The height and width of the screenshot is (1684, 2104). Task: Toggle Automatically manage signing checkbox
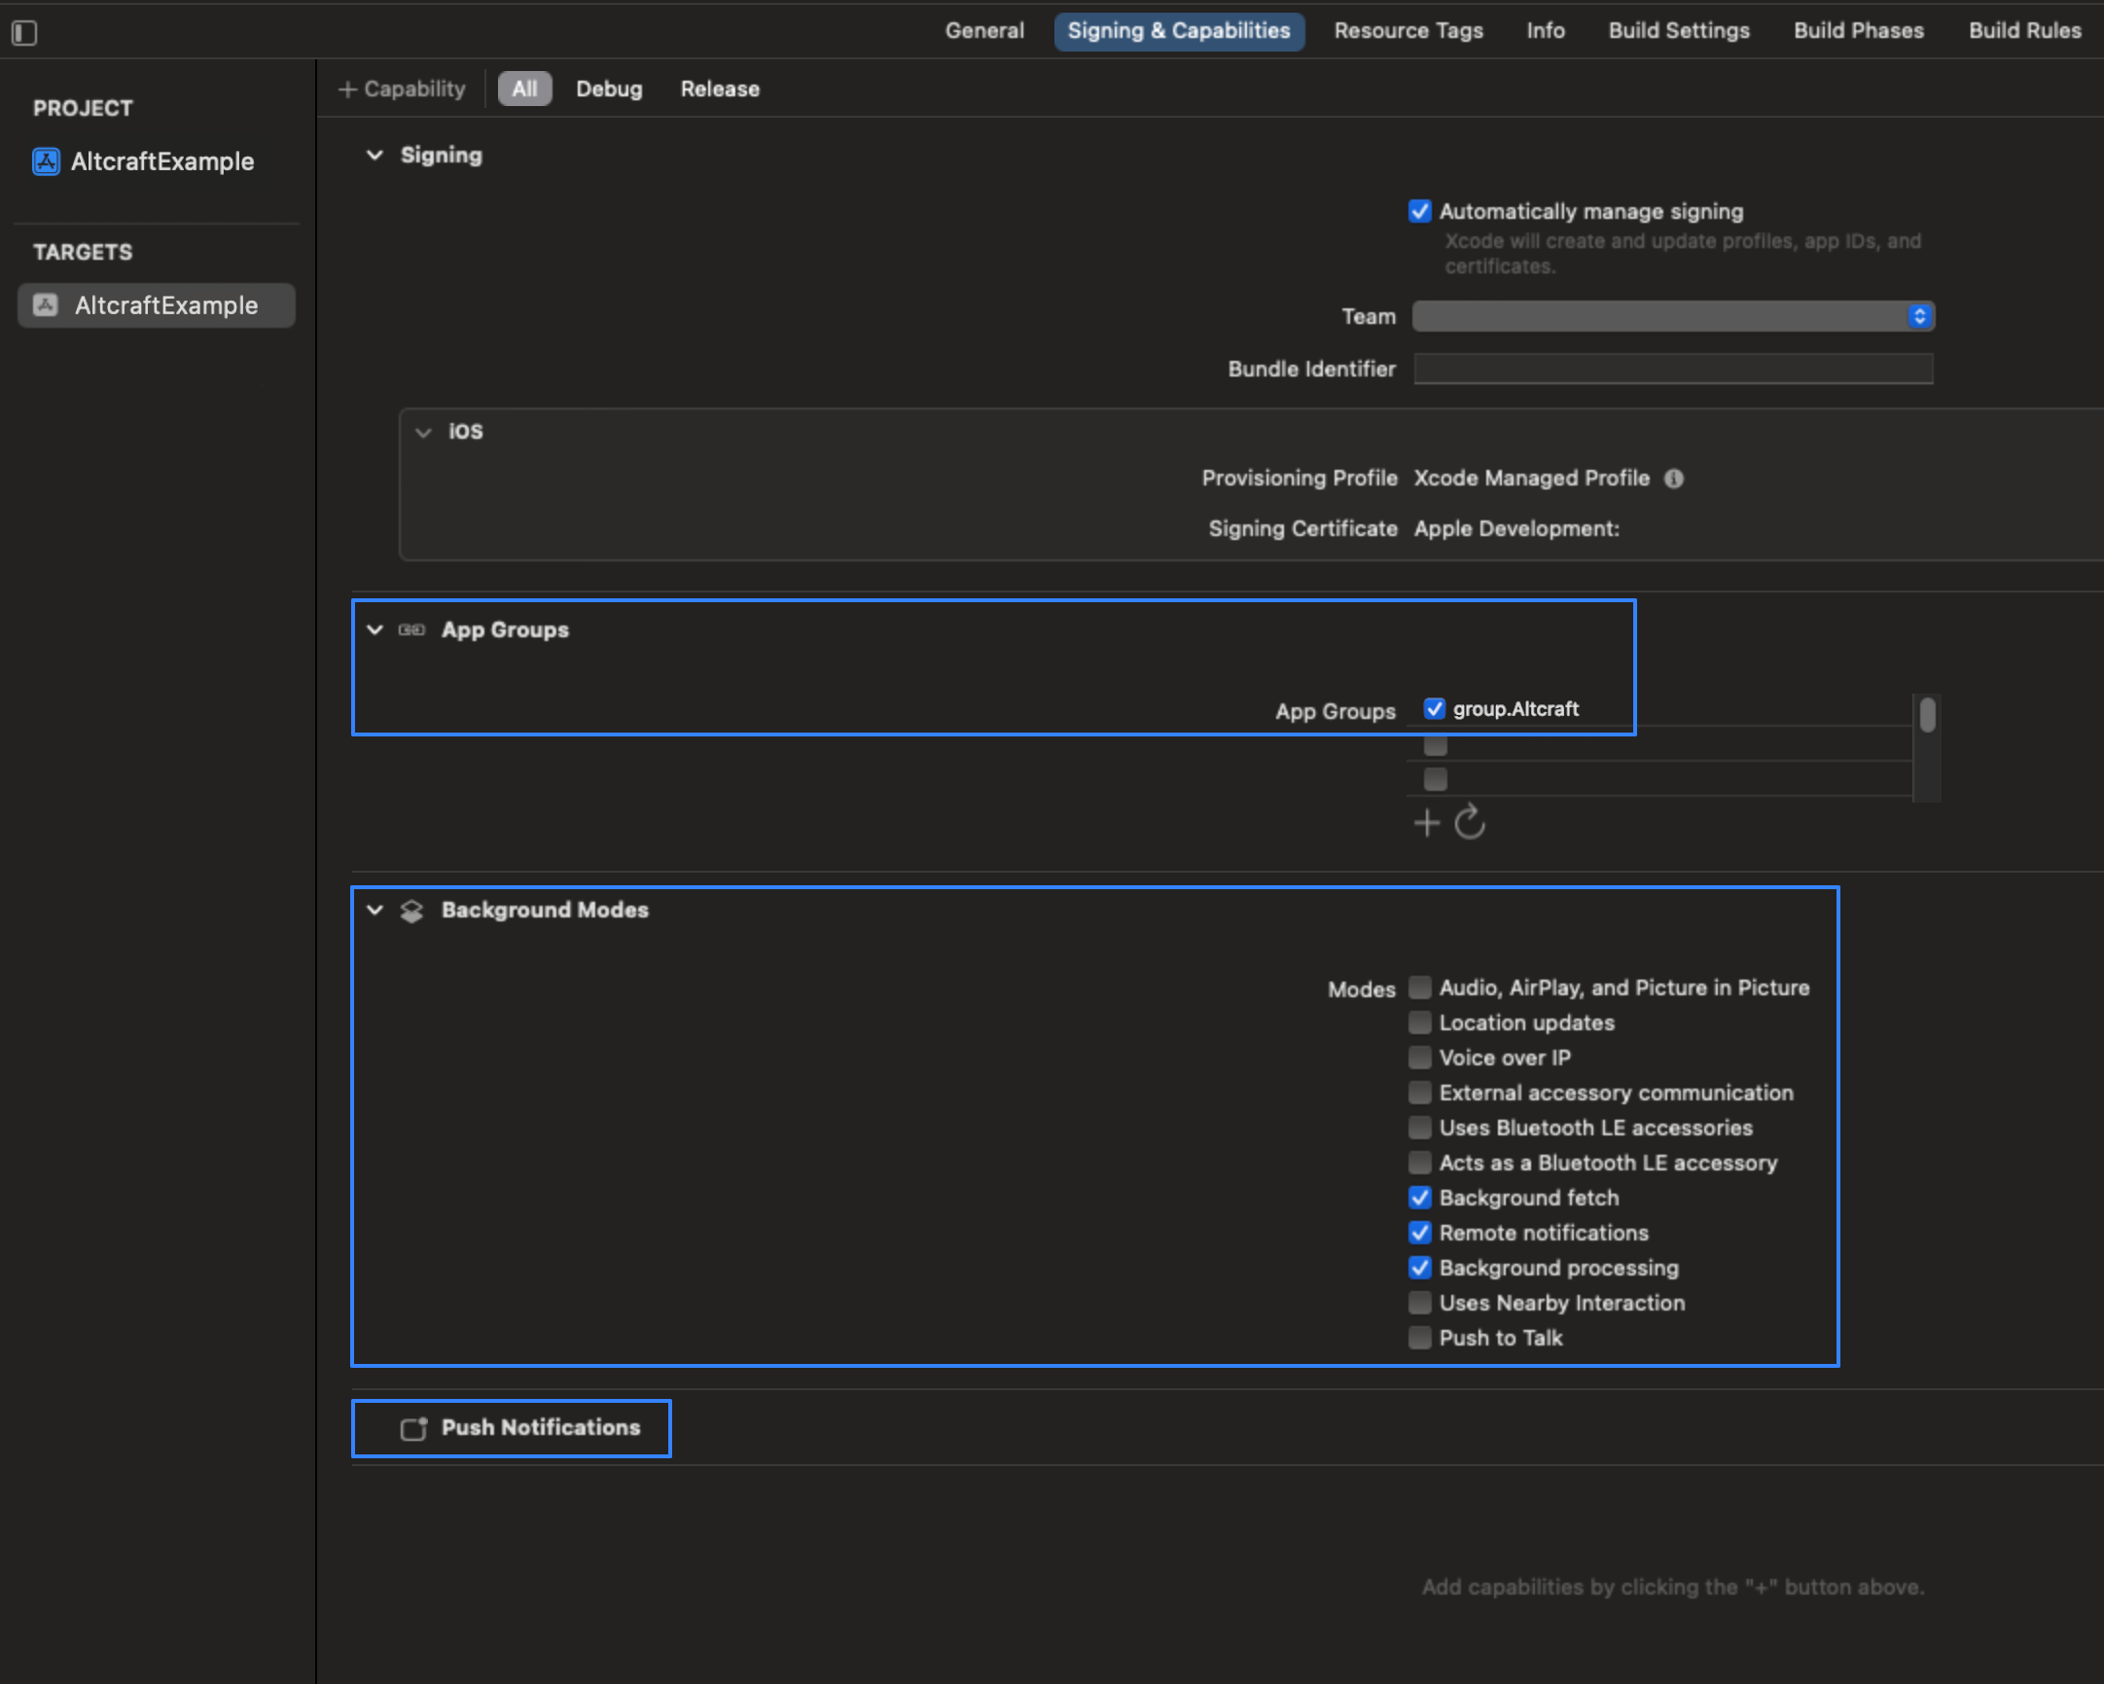click(x=1420, y=211)
